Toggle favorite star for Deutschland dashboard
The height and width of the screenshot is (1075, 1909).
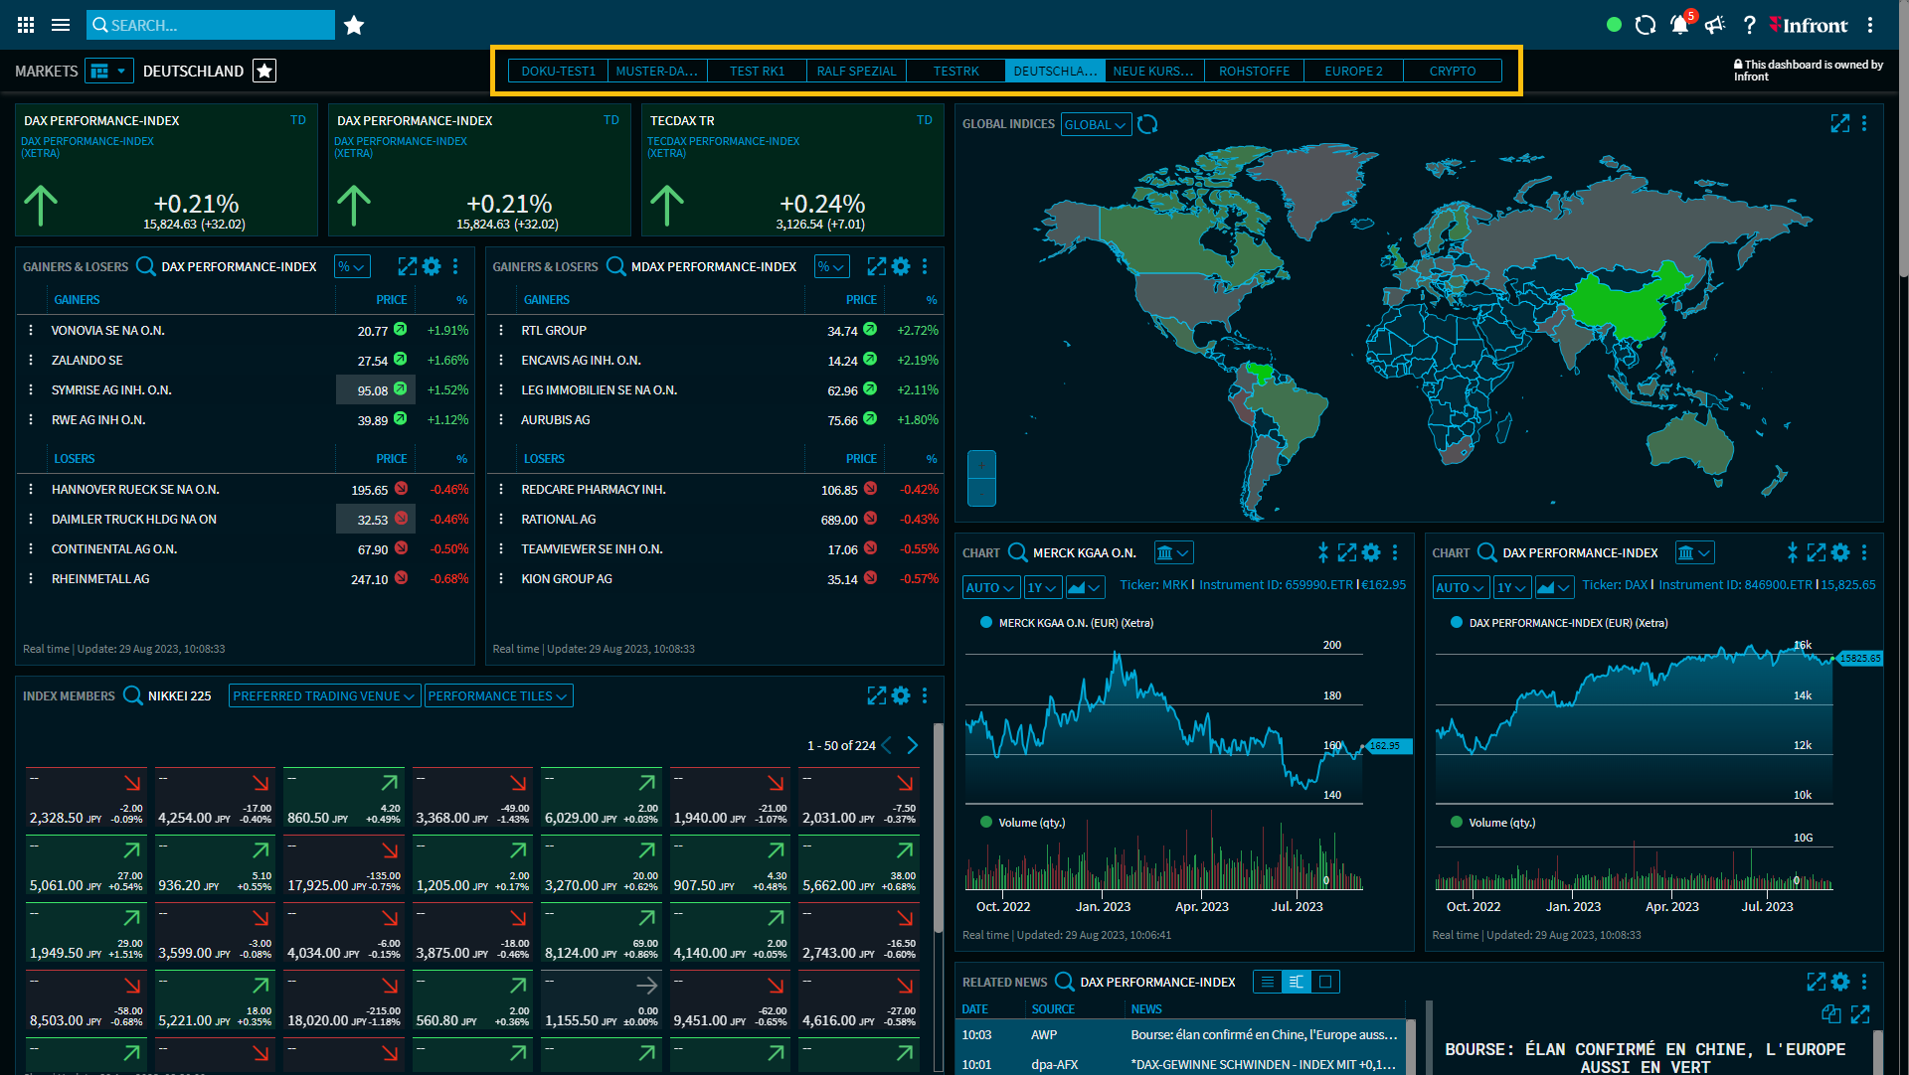point(264,71)
